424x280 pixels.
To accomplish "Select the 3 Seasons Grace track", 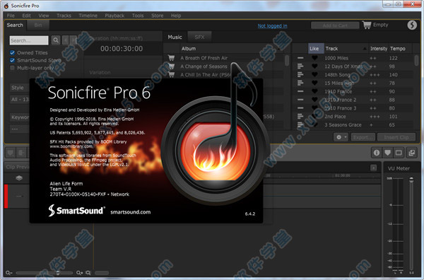I will [x=343, y=124].
